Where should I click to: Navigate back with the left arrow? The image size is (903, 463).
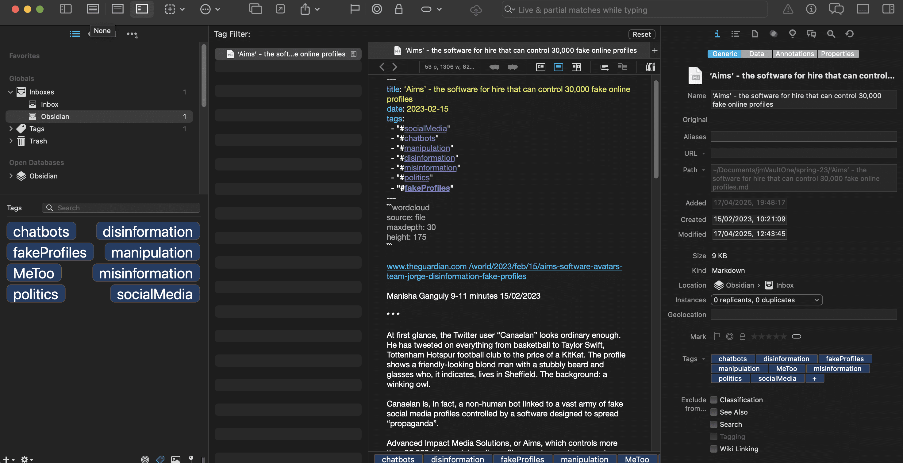[382, 67]
